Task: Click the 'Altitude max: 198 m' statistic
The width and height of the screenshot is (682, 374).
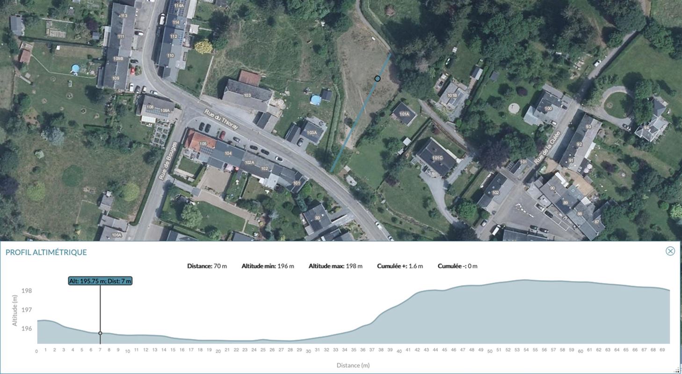Action: pos(335,266)
